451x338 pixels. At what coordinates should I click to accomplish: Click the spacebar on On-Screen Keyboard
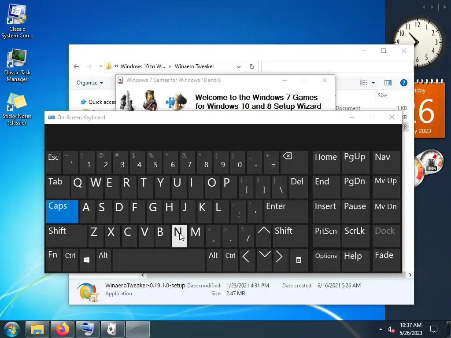tap(159, 261)
